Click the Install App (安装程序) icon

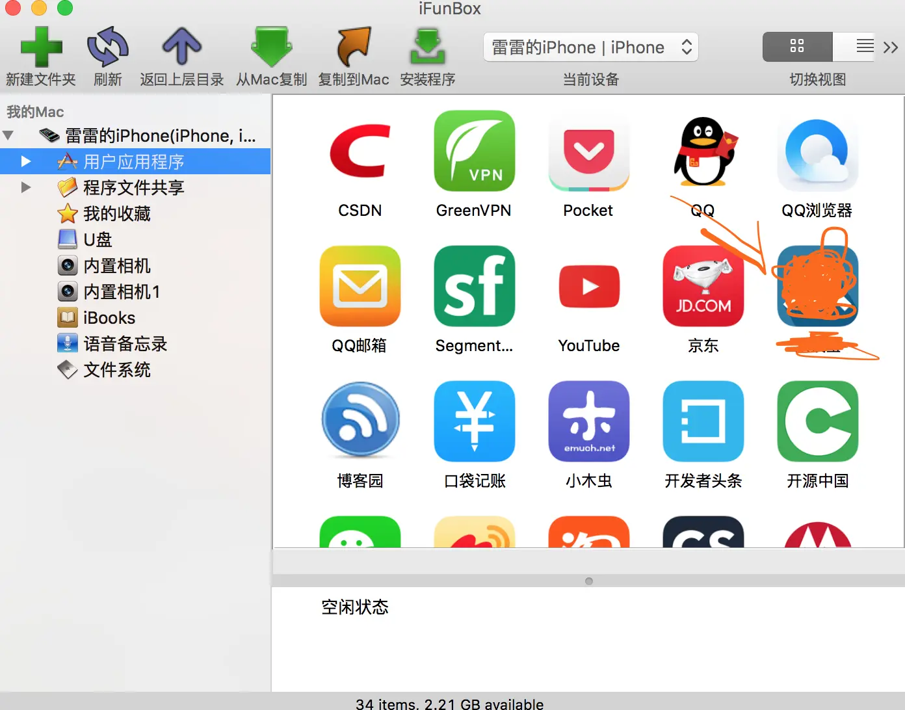coord(427,47)
